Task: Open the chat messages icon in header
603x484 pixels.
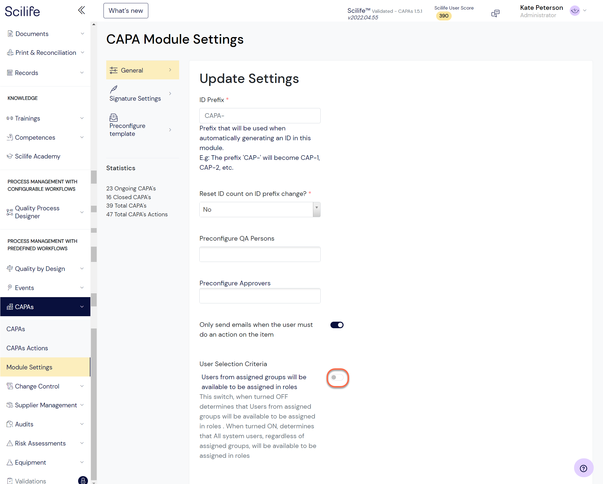Action: [x=495, y=13]
